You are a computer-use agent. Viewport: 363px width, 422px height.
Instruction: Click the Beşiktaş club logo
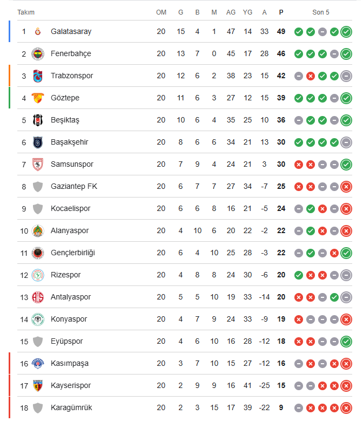pos(38,120)
